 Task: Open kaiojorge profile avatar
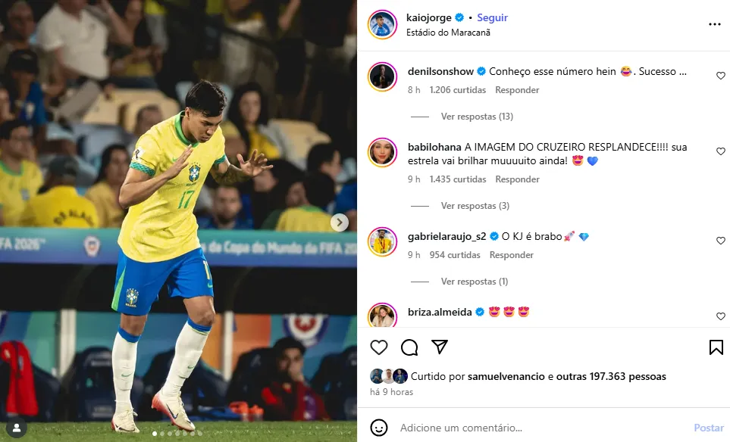382,25
